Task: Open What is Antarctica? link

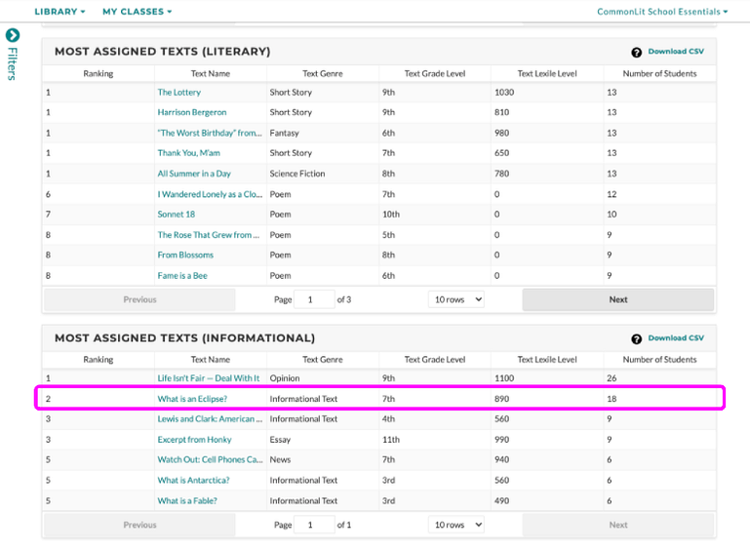Action: [193, 480]
